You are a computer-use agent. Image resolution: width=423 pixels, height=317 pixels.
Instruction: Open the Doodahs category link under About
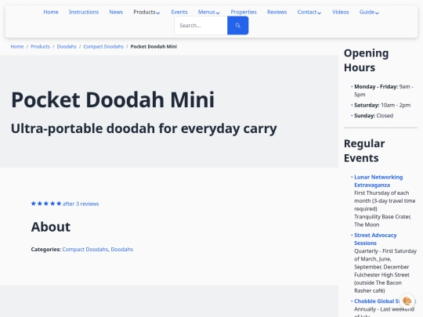coord(122,250)
